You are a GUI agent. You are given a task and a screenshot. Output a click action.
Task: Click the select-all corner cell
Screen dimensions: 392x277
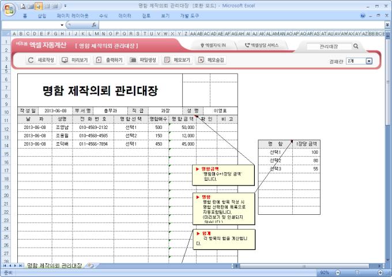(6, 33)
